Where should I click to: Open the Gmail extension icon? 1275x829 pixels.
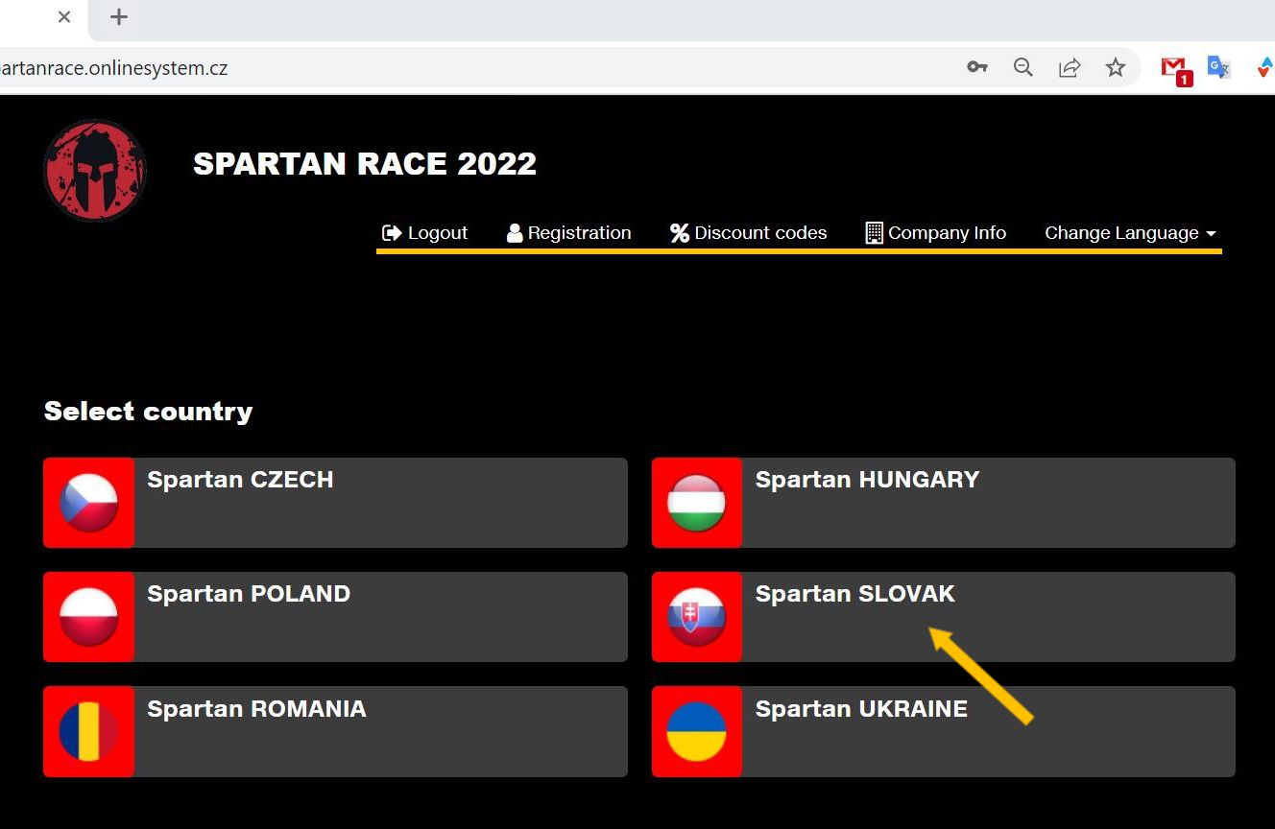point(1174,69)
